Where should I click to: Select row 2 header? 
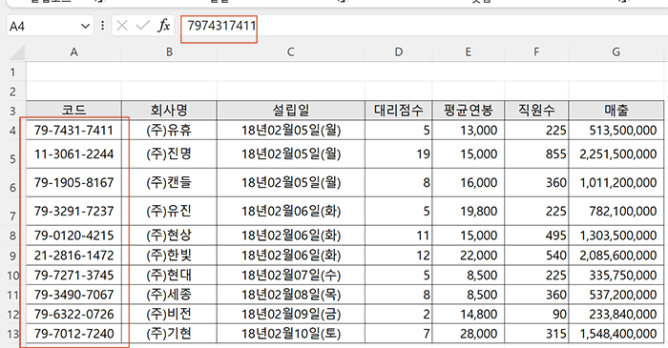tap(12, 91)
